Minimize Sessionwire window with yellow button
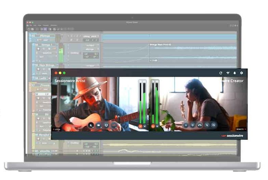This screenshot has height=180, width=268. tap(60, 73)
